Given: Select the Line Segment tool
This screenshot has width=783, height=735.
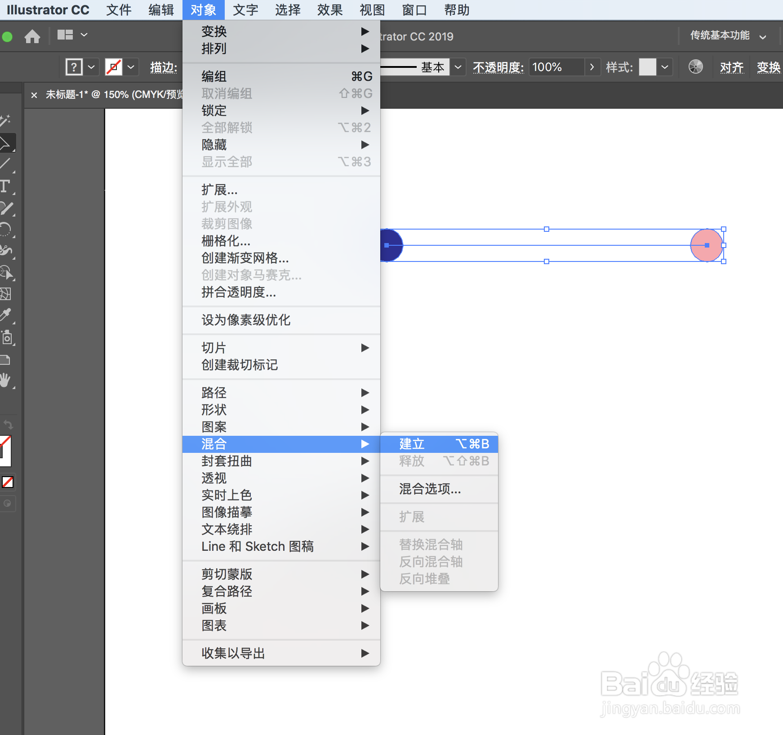Looking at the screenshot, I should (5, 164).
